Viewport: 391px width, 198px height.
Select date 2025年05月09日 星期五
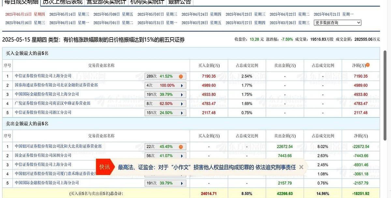pos(113,14)
